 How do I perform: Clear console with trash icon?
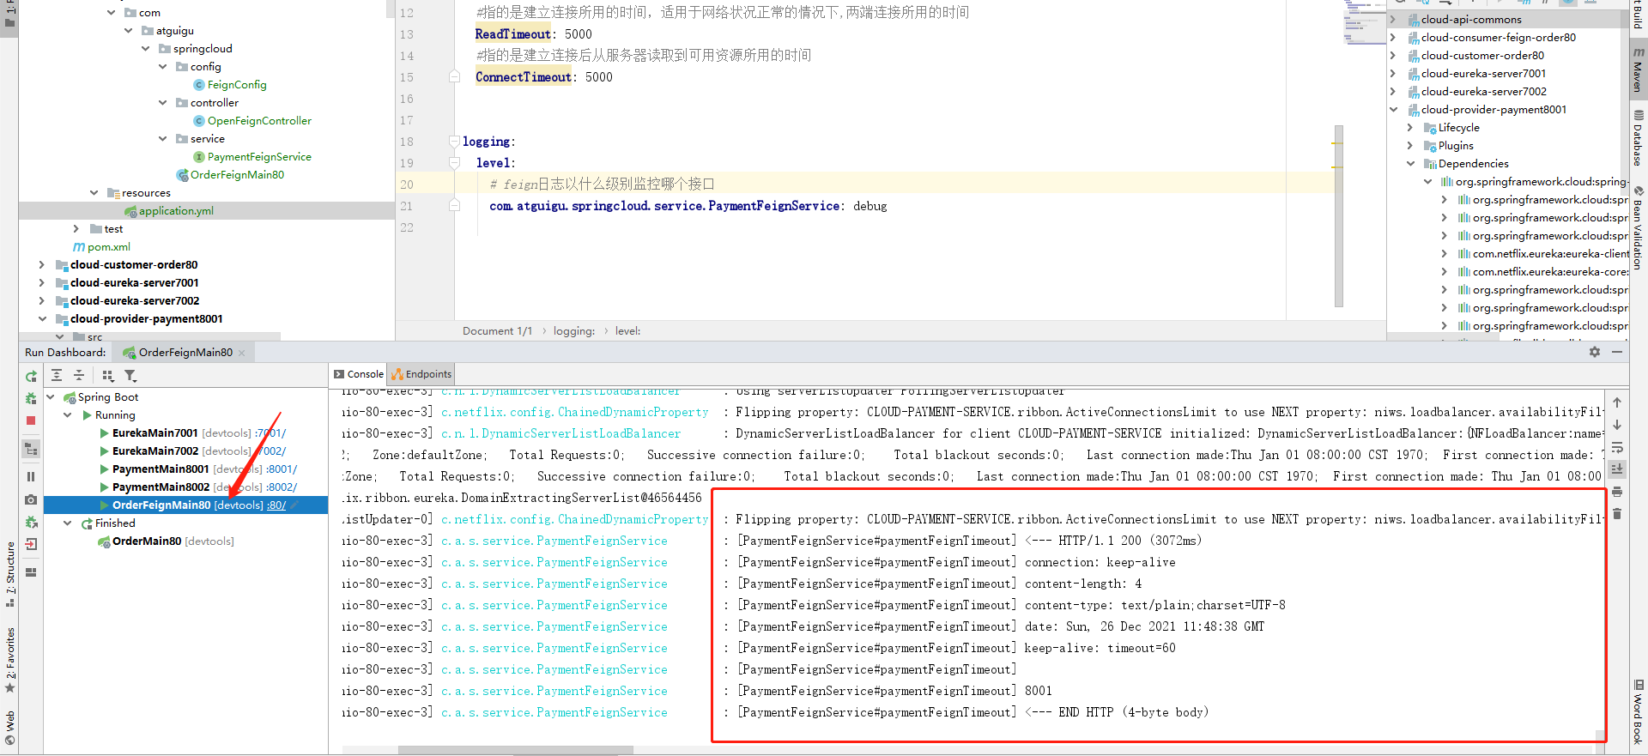coord(1617,514)
